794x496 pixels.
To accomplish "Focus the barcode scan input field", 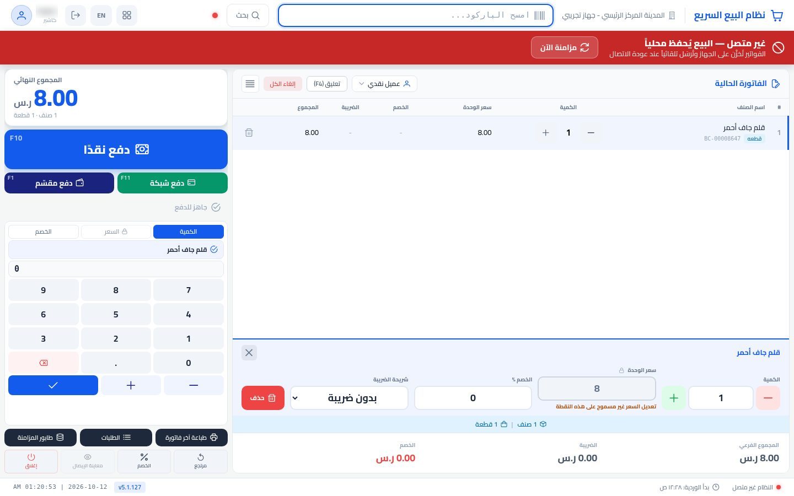I will tap(416, 15).
